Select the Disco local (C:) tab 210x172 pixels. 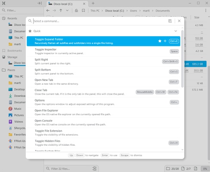tap(68, 4)
